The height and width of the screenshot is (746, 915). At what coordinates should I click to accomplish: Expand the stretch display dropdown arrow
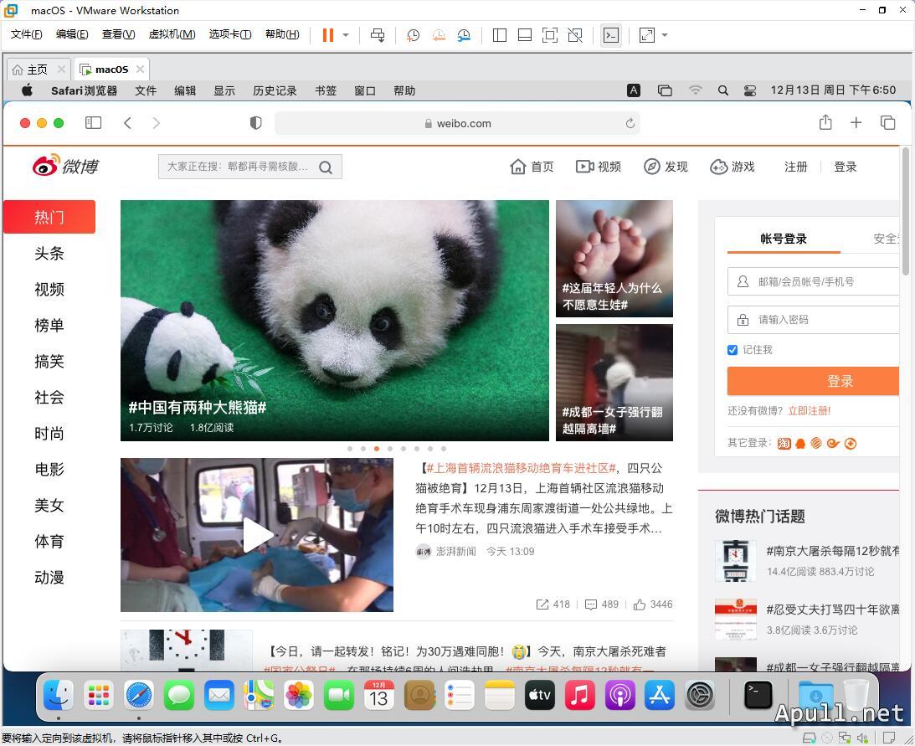665,35
